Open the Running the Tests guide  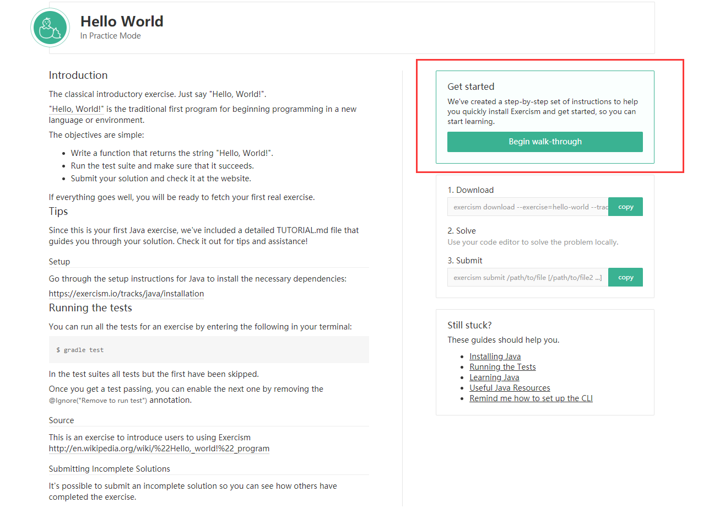[502, 367]
